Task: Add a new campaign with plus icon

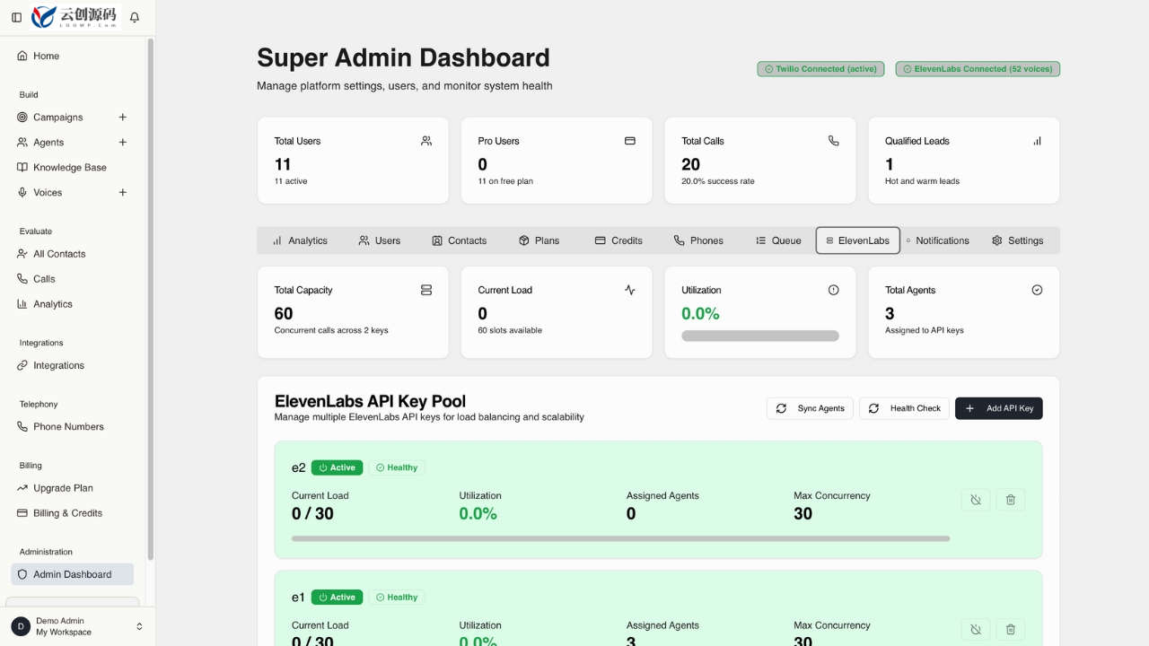Action: [x=123, y=117]
